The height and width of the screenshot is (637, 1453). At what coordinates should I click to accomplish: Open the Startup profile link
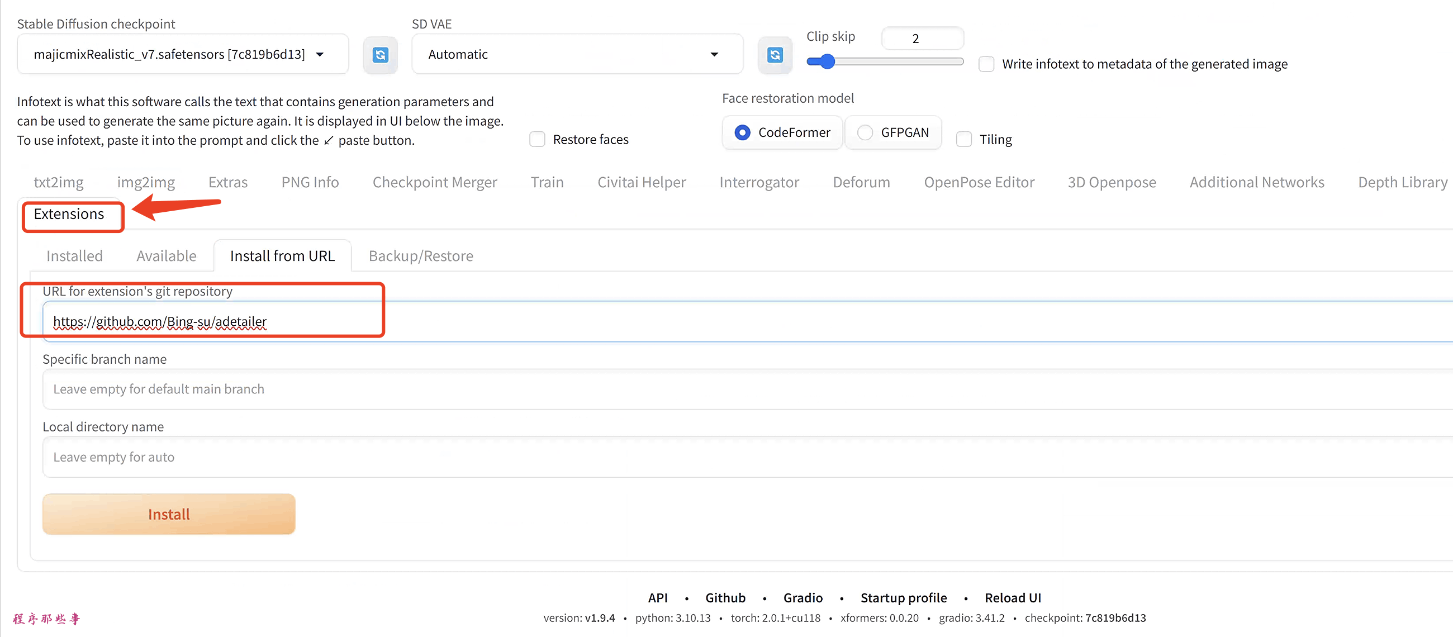pyautogui.click(x=903, y=597)
